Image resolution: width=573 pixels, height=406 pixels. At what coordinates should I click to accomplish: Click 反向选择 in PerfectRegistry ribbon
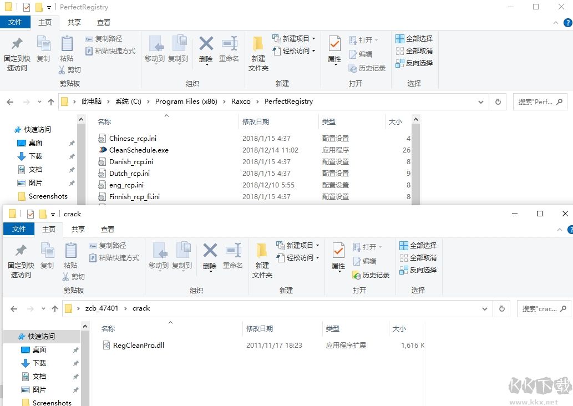tap(414, 63)
